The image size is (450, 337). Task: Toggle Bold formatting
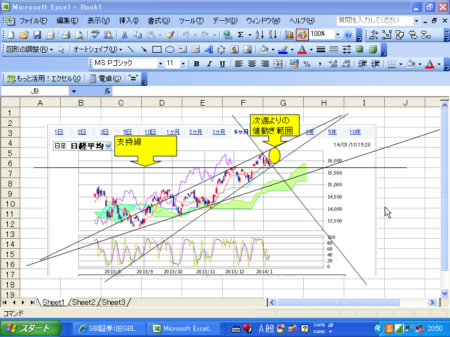196,64
